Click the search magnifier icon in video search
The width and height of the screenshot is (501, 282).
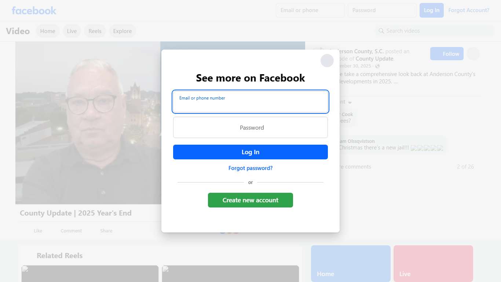(x=381, y=31)
